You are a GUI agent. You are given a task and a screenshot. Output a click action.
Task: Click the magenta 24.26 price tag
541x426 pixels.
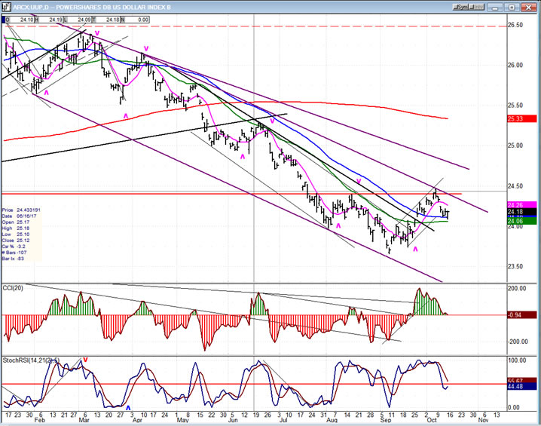(x=522, y=205)
